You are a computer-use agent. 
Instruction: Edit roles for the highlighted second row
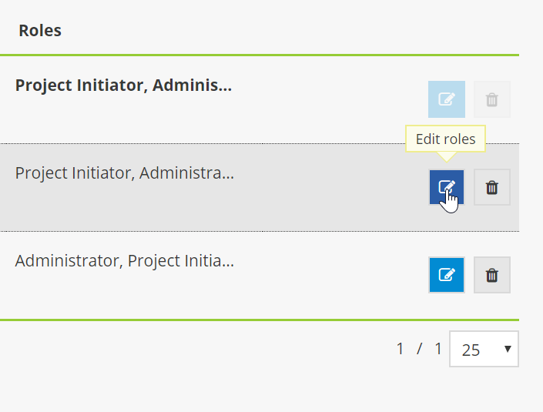pyautogui.click(x=446, y=187)
